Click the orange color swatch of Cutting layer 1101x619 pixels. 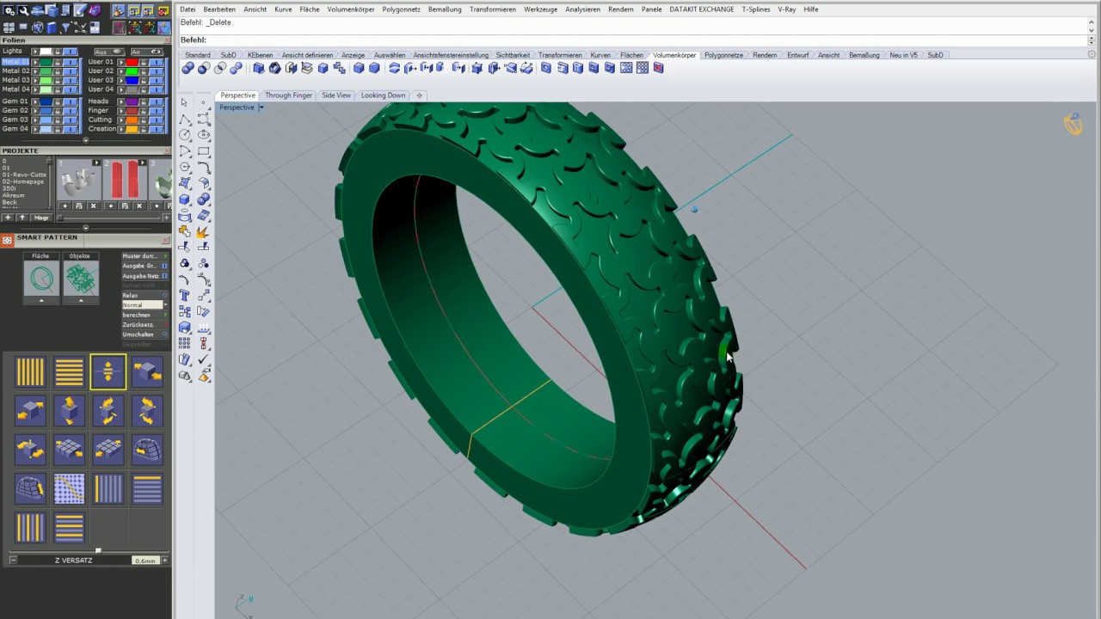click(132, 120)
